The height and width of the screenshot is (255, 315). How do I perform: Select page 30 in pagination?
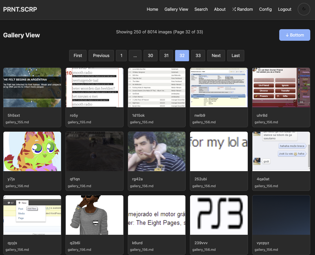[150, 56]
